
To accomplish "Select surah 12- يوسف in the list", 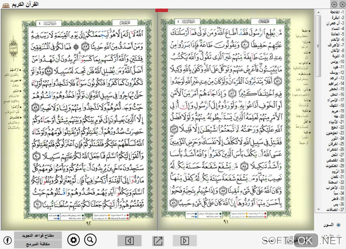I will 337,72.
